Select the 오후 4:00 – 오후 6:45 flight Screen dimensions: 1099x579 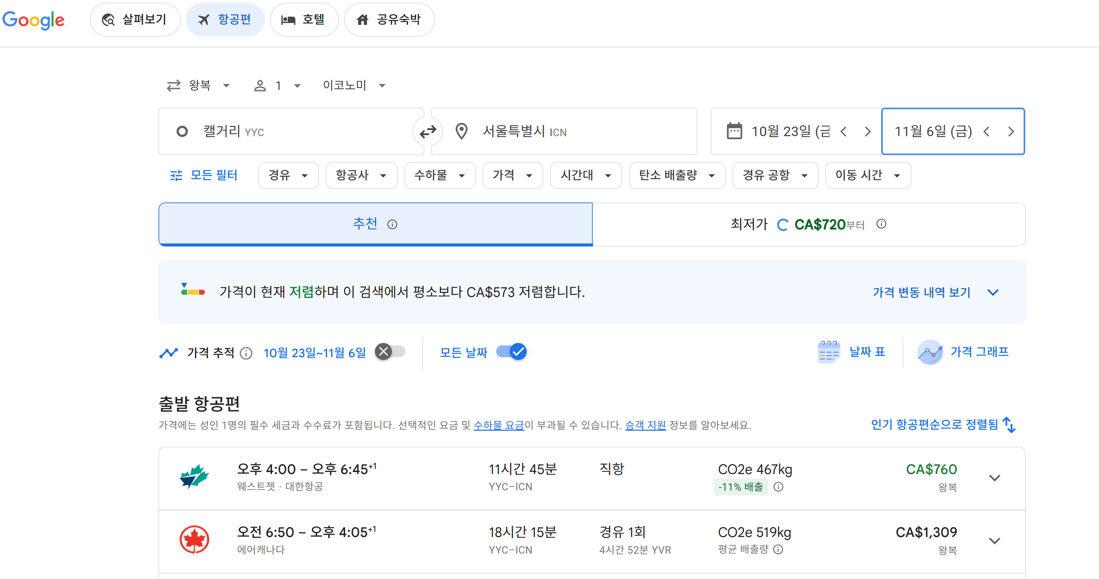[592, 478]
